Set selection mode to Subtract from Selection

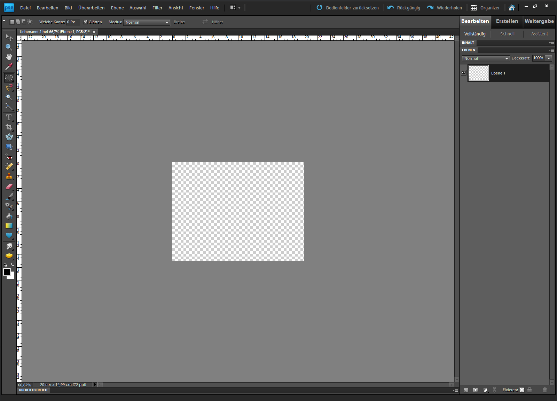click(24, 22)
